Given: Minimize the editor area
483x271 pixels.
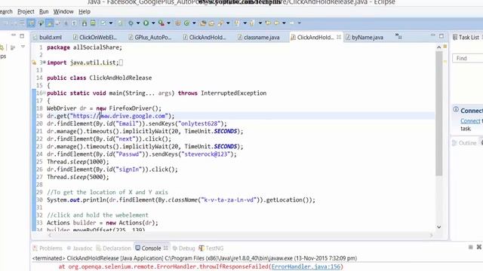Looking at the screenshot, I should [432, 35].
